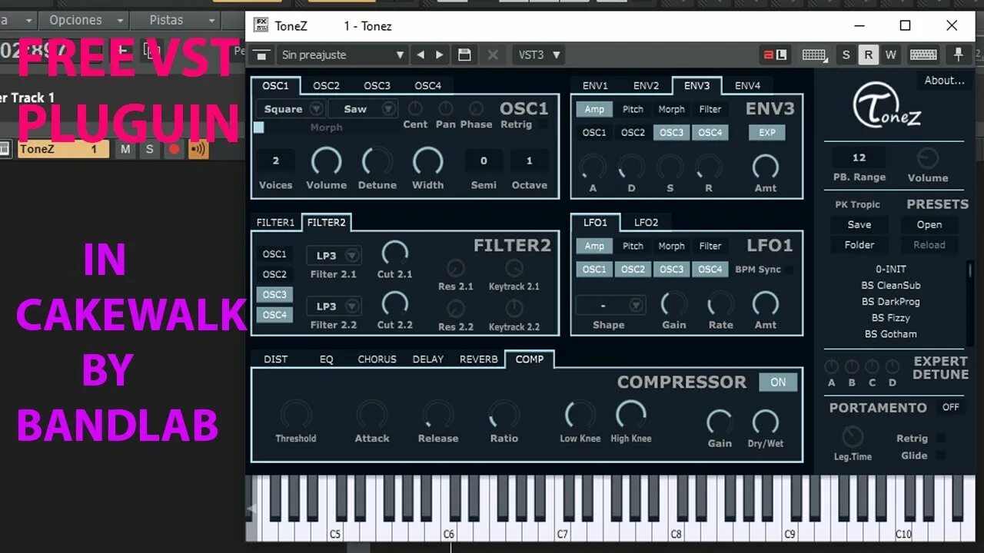Viewport: 984px width, 553px height.
Task: Open the Square waveform dropdown in OSC1
Action: (x=291, y=109)
